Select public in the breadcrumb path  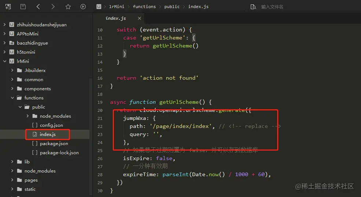point(172,7)
